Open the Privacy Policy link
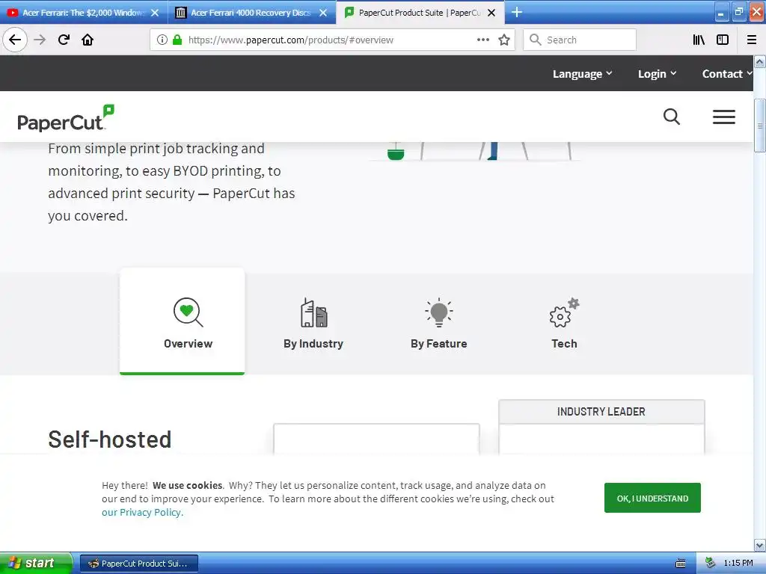Viewport: 766px width, 574px height. point(142,512)
